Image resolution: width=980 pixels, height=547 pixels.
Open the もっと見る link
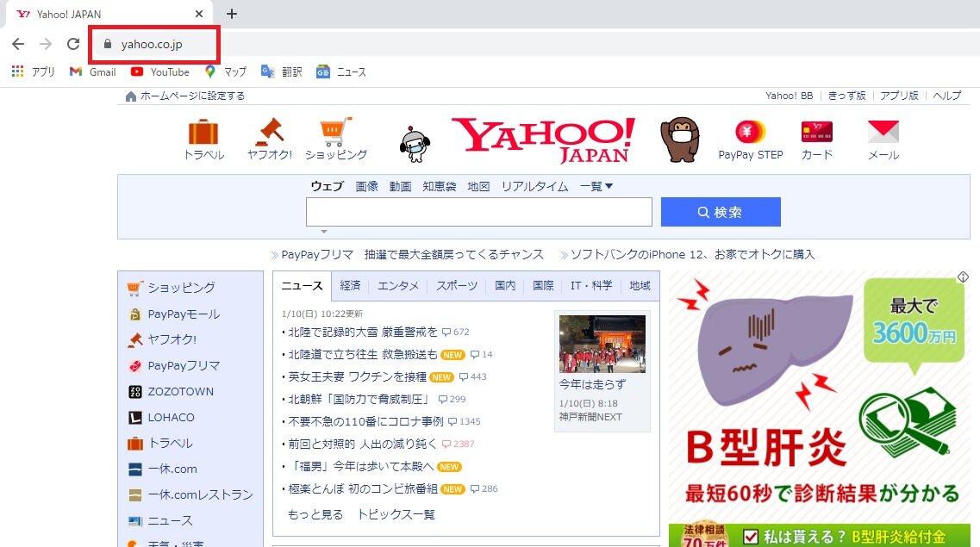click(315, 514)
